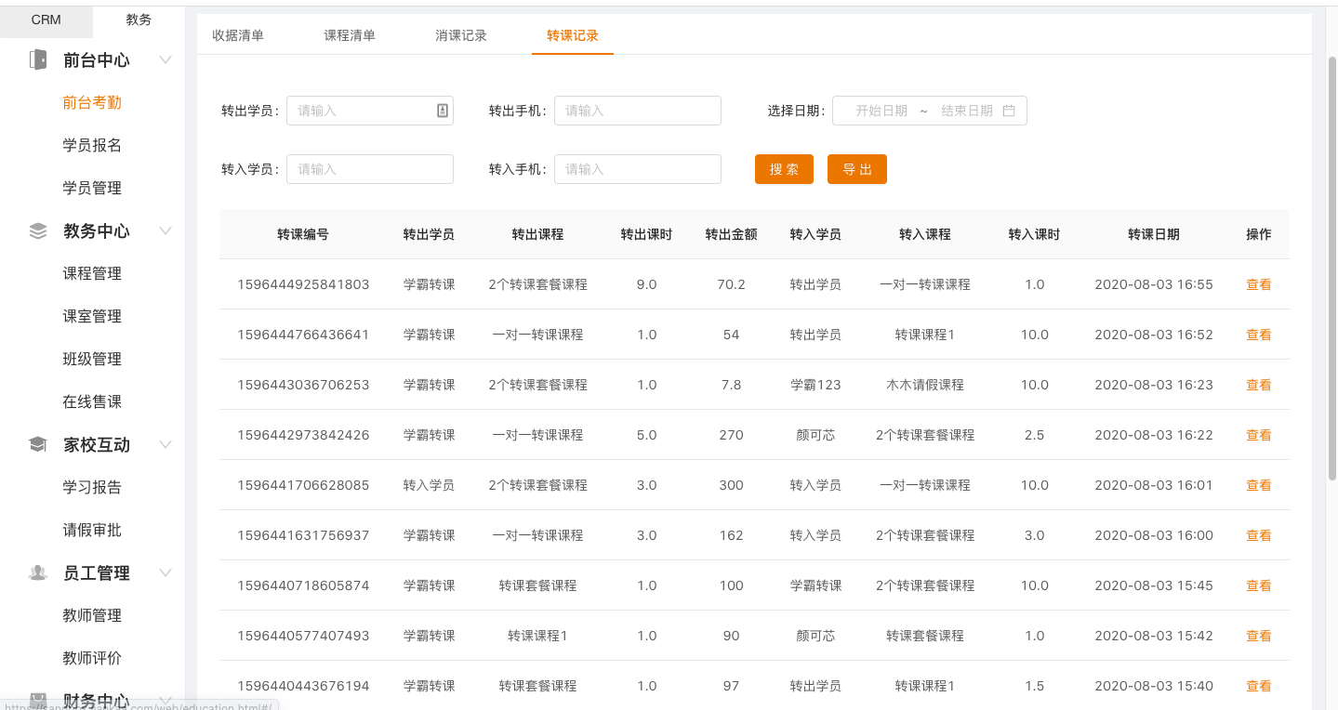Image resolution: width=1338 pixels, height=710 pixels.
Task: Click the 转出手机 input field
Action: pos(637,111)
